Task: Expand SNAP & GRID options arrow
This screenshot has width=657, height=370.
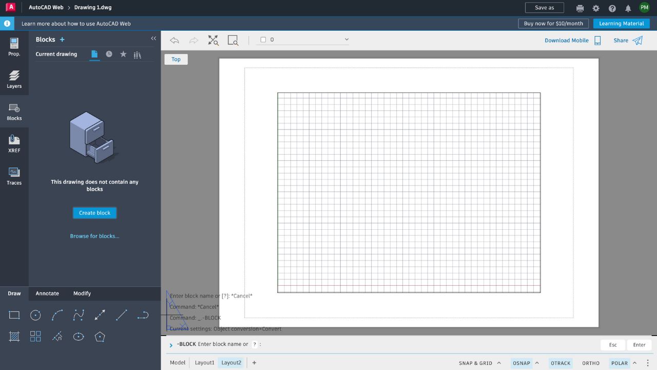Action: pyautogui.click(x=499, y=363)
